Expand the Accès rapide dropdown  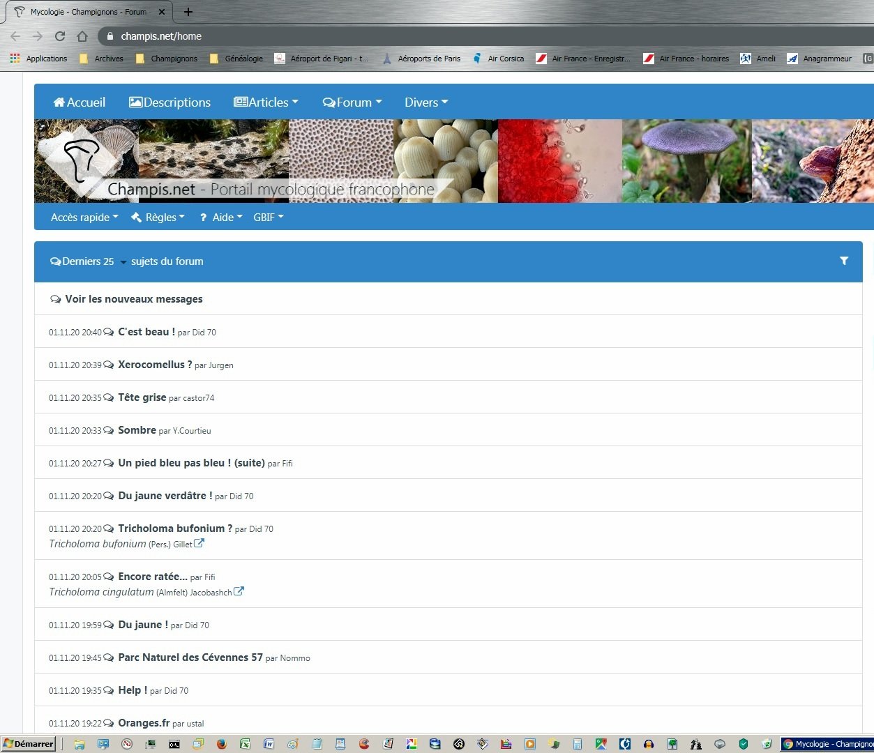pos(84,218)
